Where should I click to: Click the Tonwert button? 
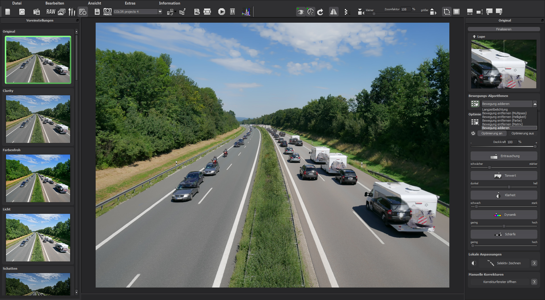coord(504,176)
